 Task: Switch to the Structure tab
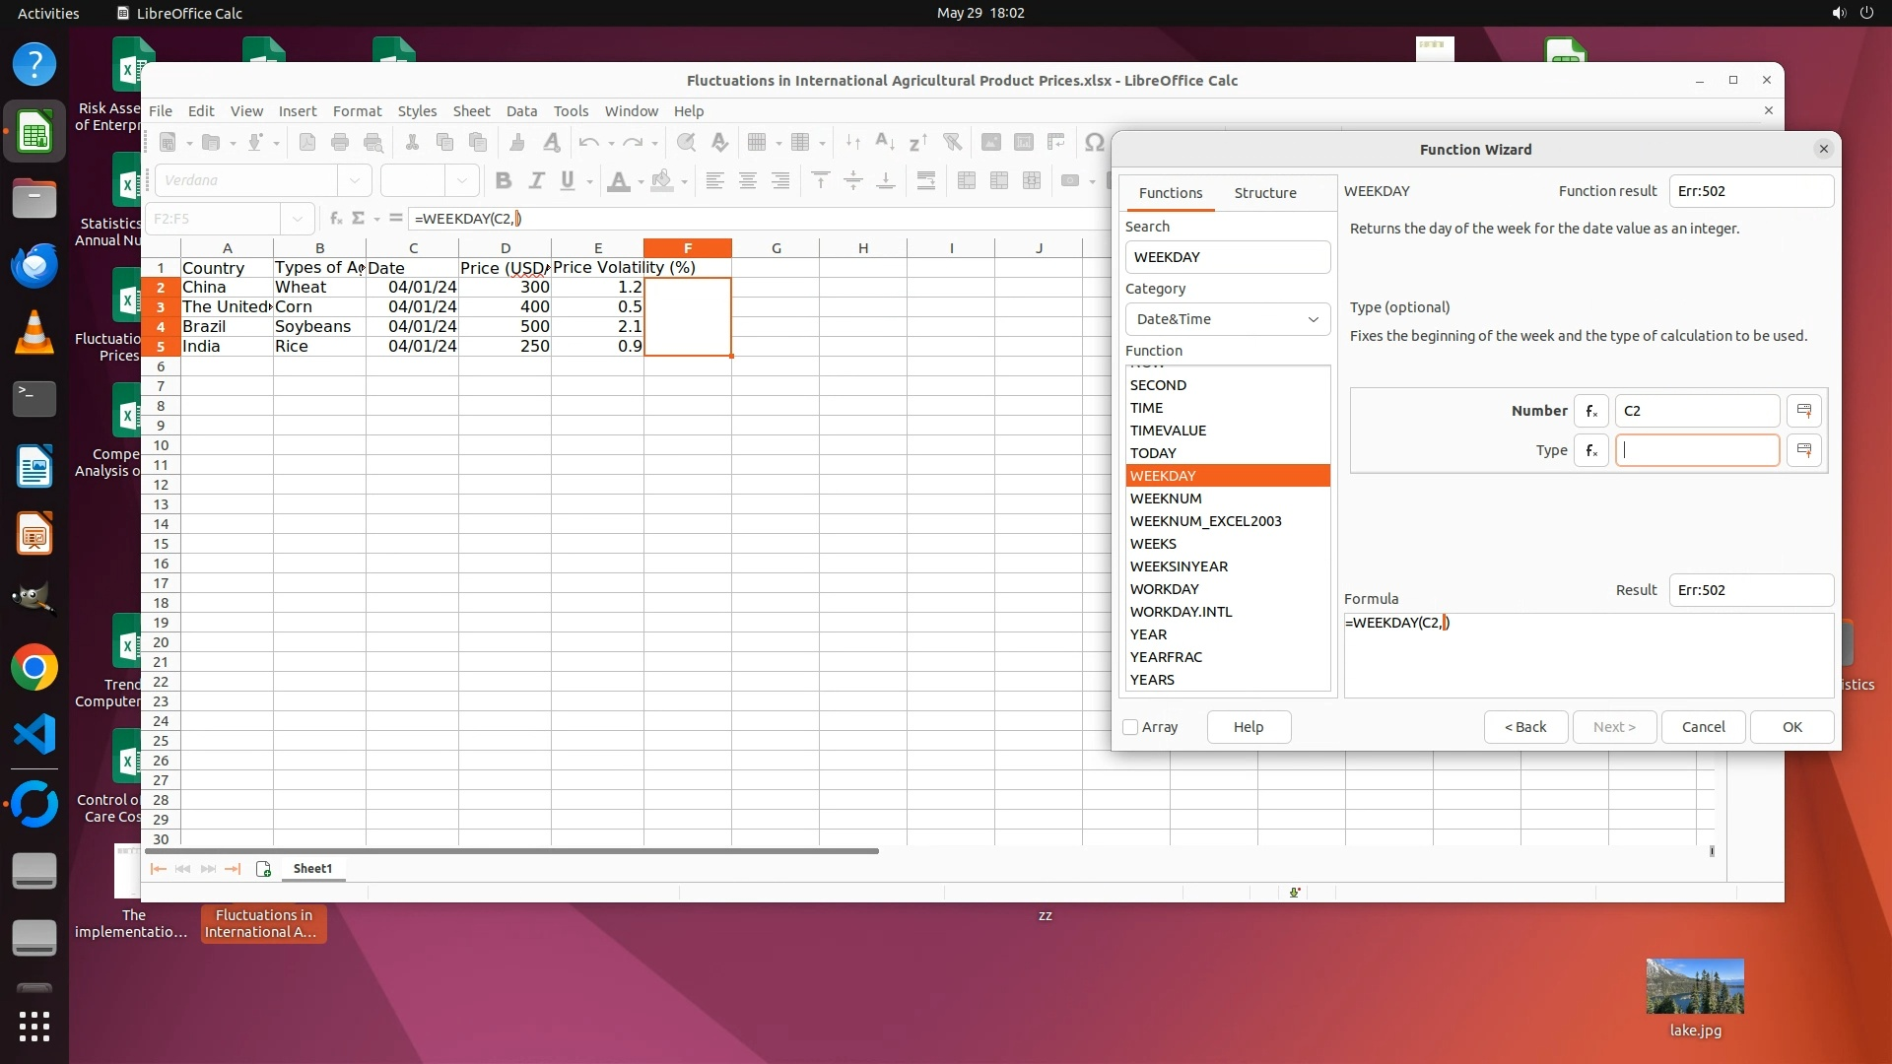click(1264, 193)
